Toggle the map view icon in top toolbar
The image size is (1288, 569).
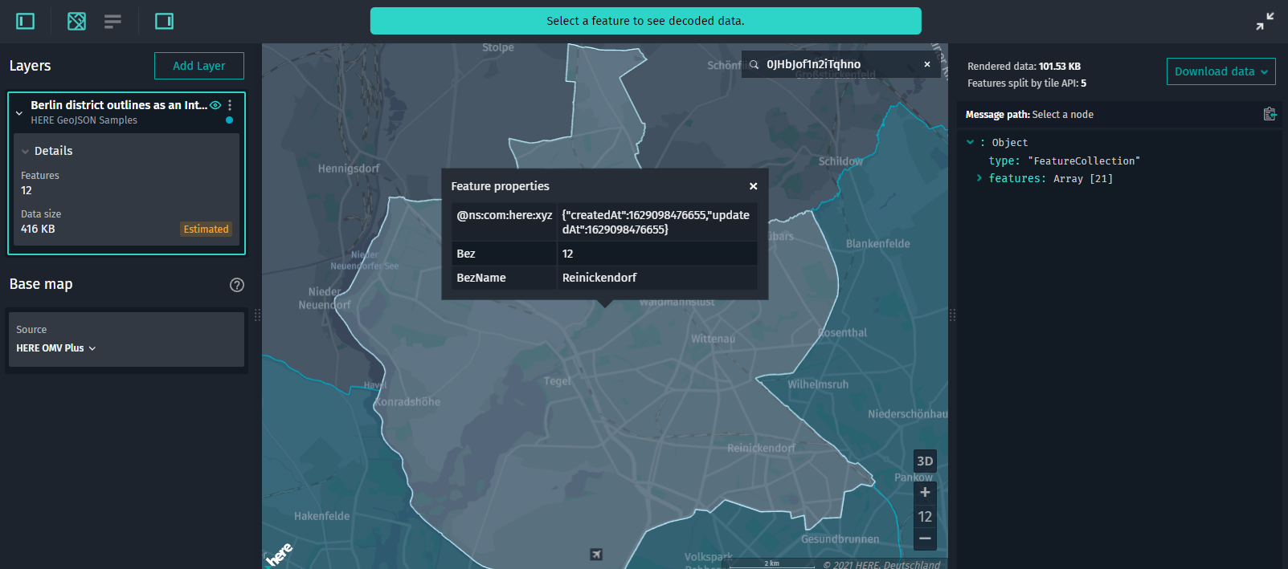[x=76, y=21]
